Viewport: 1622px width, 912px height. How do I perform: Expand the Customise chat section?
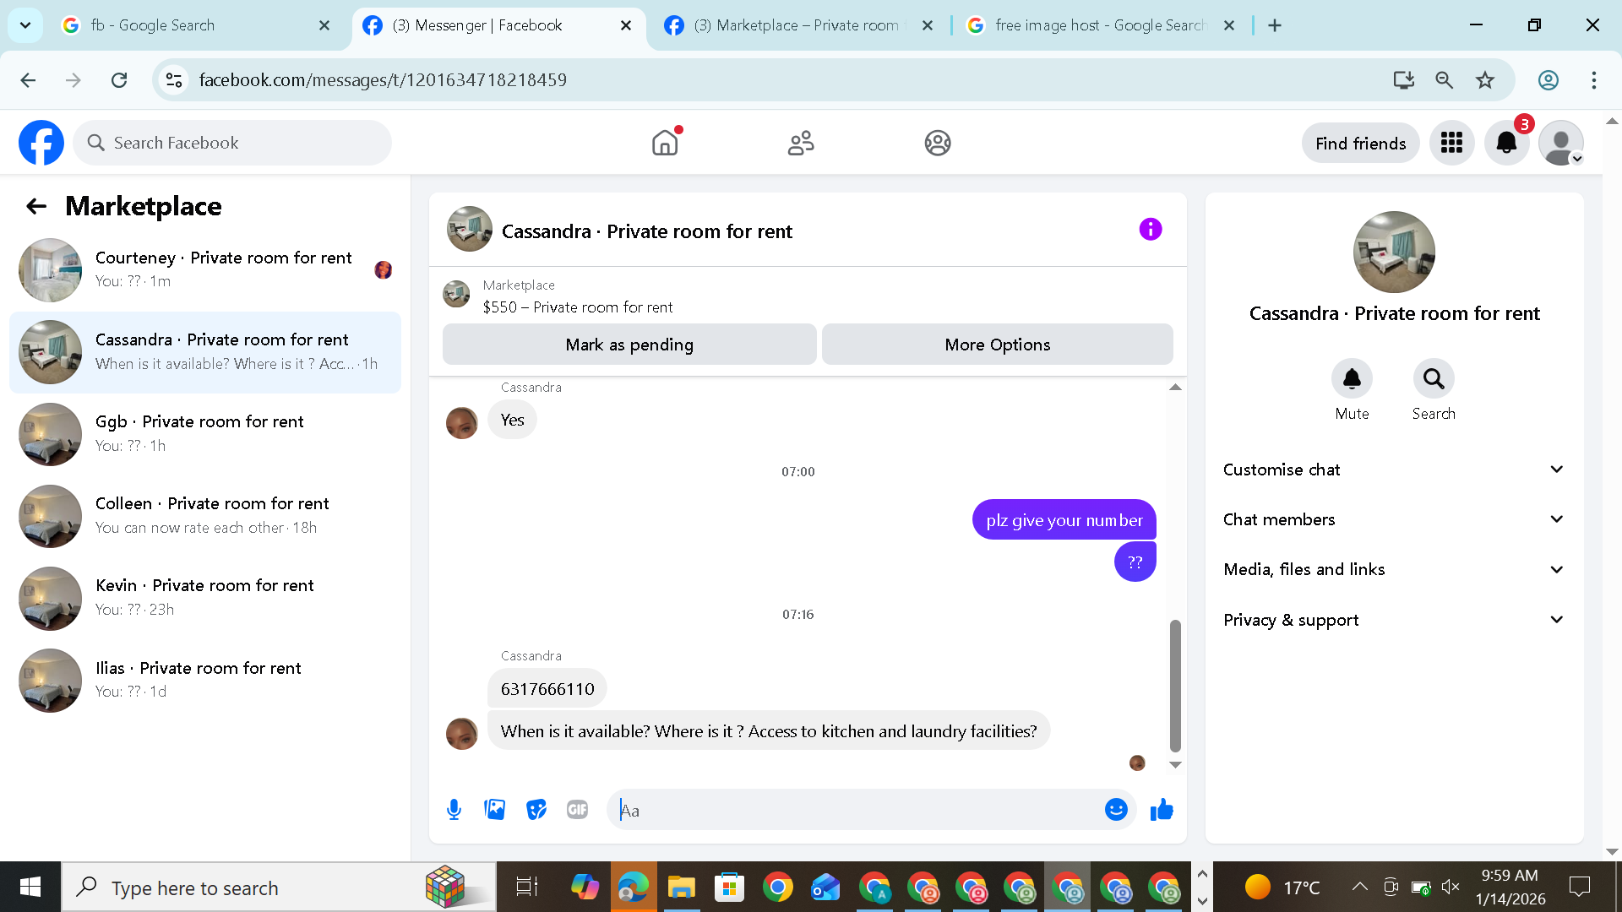1394,470
